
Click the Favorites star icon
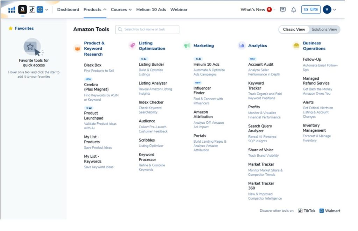[x=10, y=28]
